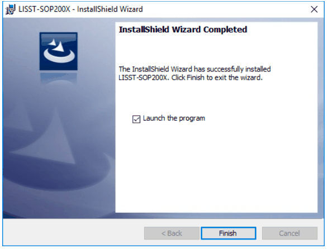328x249 pixels.
Task: Uncheck the Launch the program checkbox
Action: click(x=136, y=119)
